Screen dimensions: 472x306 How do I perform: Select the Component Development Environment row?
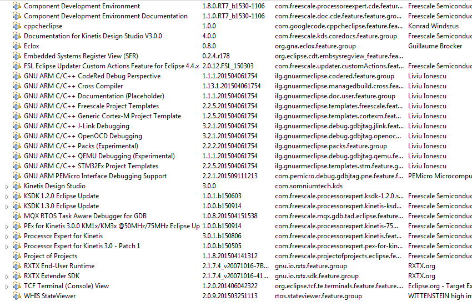coord(236,6)
